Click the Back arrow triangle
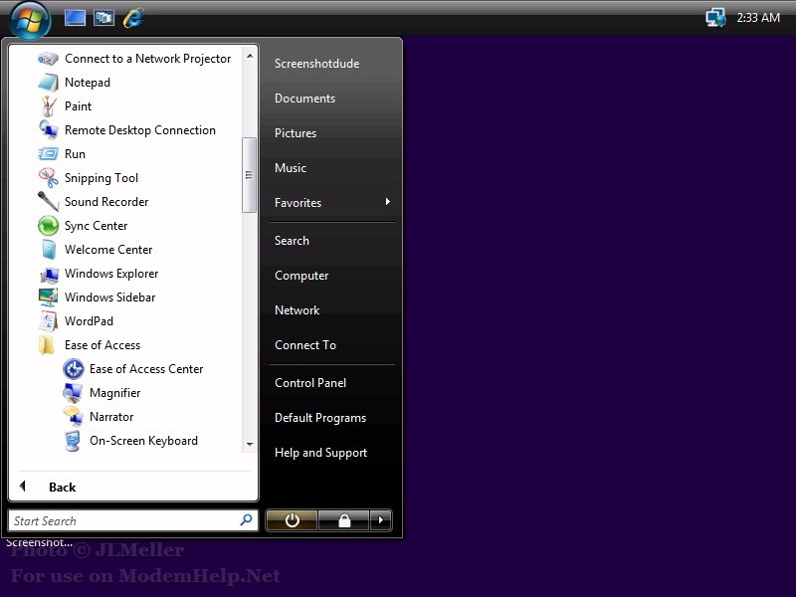The image size is (796, 597). pyautogui.click(x=22, y=487)
